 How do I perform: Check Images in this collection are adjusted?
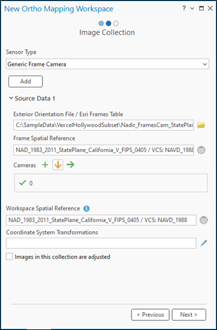(x=10, y=257)
